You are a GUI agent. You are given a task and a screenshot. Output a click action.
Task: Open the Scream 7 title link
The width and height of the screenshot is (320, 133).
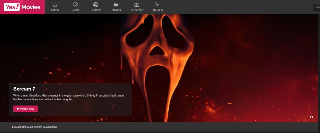[24, 89]
